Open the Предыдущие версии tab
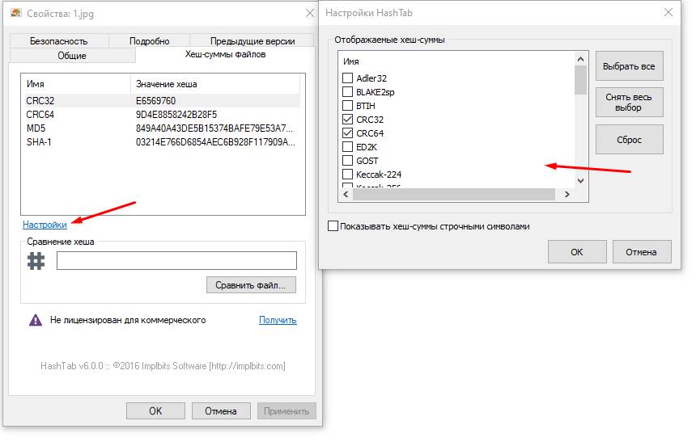The width and height of the screenshot is (696, 446). tap(253, 40)
